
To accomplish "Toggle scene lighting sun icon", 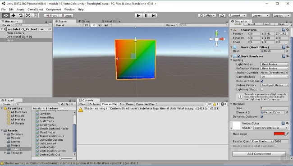I will pos(94,25).
